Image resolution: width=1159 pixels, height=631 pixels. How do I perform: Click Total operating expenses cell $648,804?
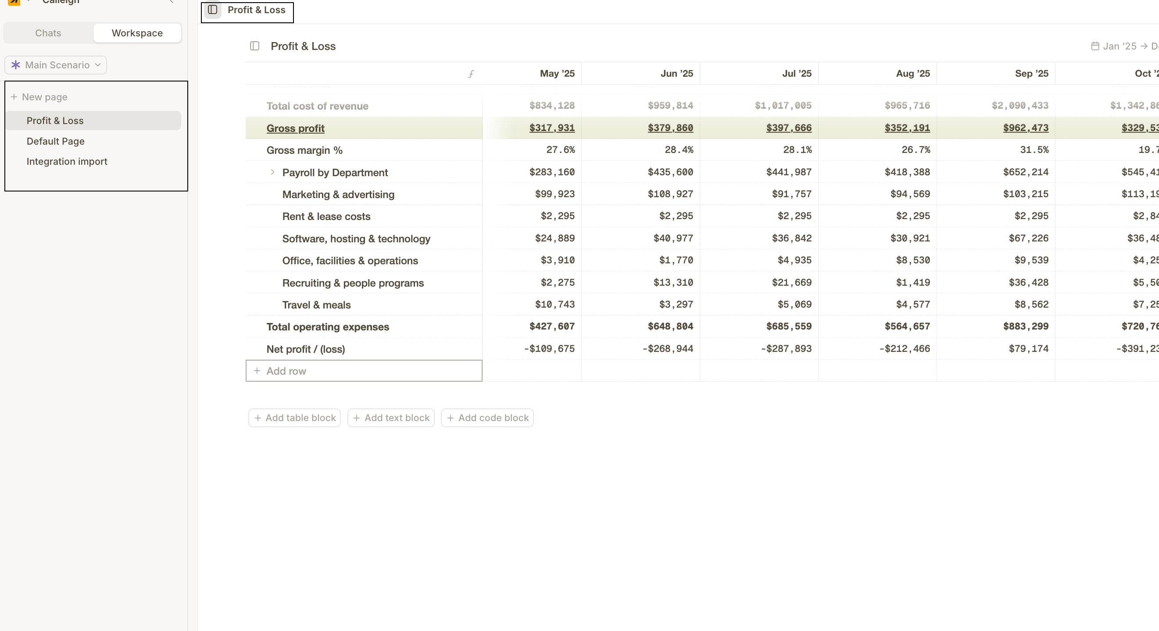tap(670, 326)
